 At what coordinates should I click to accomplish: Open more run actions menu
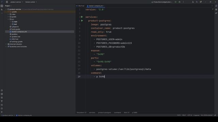point(183,2)
